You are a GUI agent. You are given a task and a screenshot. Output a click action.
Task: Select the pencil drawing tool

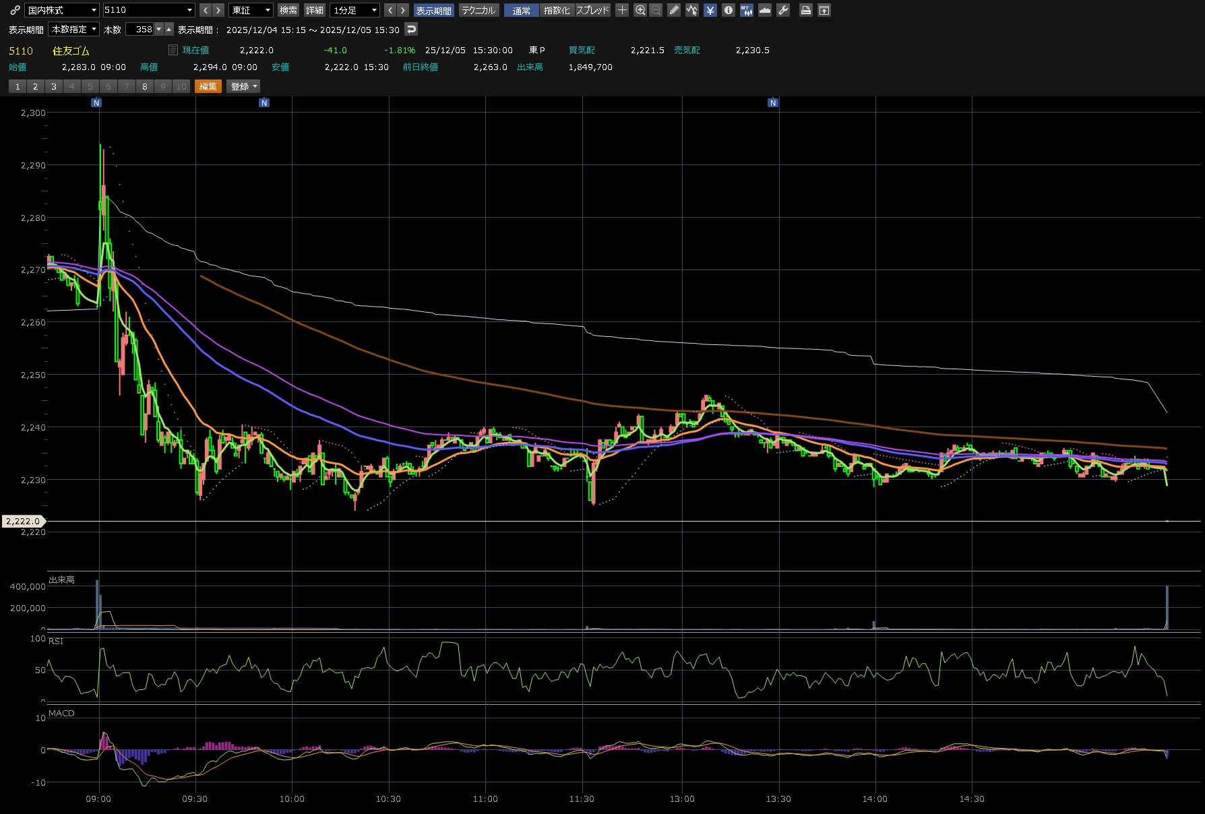pyautogui.click(x=674, y=10)
